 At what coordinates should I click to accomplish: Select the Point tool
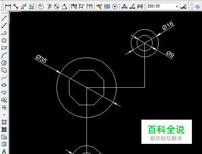pos(4,115)
